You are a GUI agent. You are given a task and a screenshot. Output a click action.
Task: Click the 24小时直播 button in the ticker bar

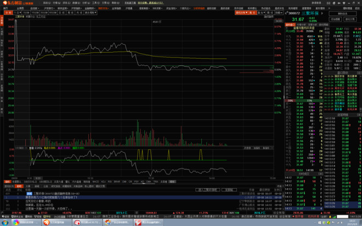coord(60,217)
